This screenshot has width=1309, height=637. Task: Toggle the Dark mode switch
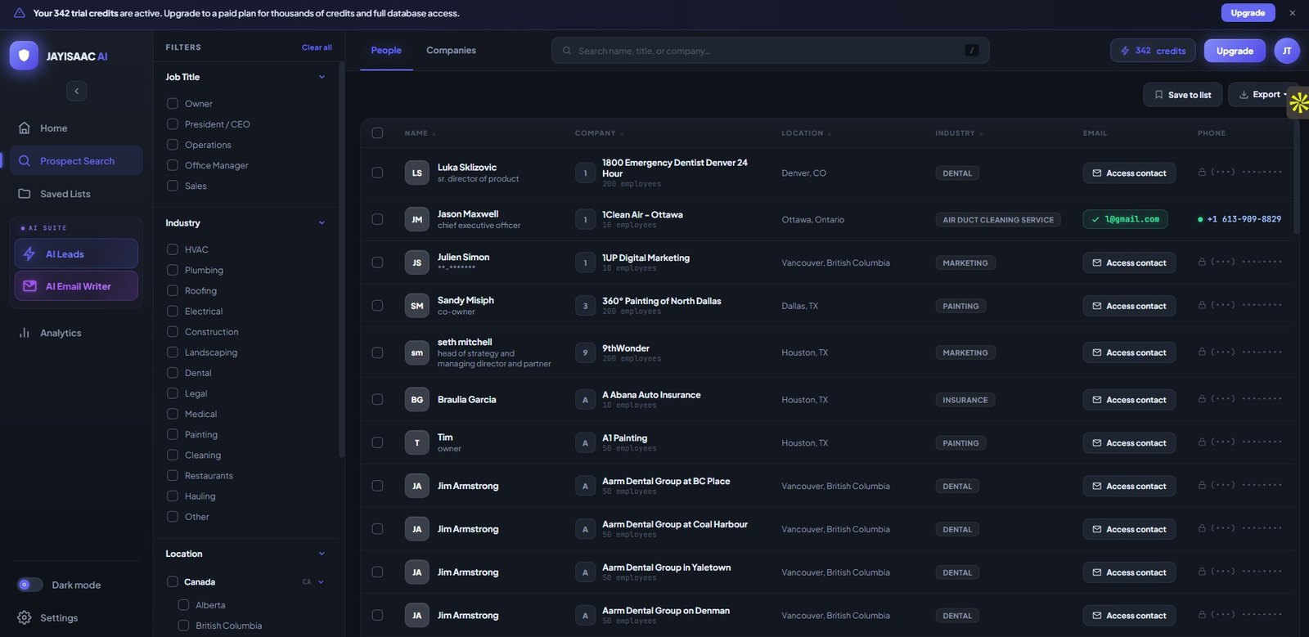coord(30,585)
